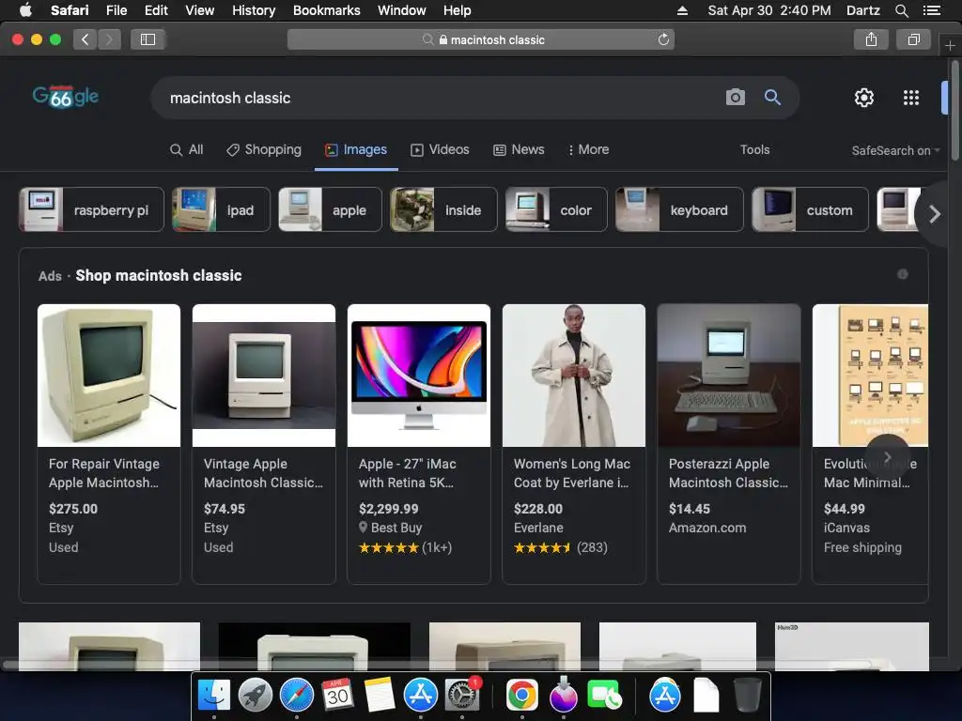This screenshot has width=962, height=721.
Task: Click the blue magnifier search button
Action: pyautogui.click(x=772, y=98)
